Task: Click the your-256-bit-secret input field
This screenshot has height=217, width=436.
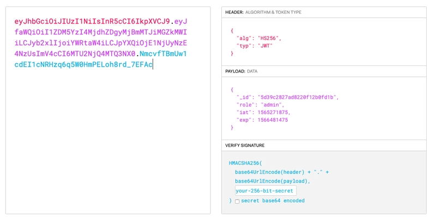Action: 265,191
